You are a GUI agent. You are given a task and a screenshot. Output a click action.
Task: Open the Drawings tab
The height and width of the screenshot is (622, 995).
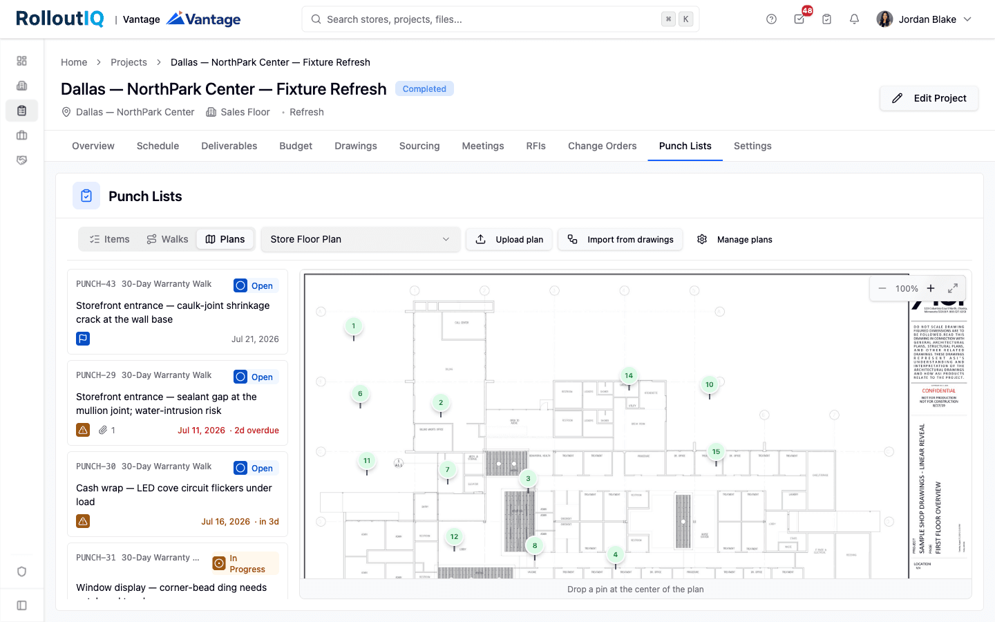click(x=356, y=146)
